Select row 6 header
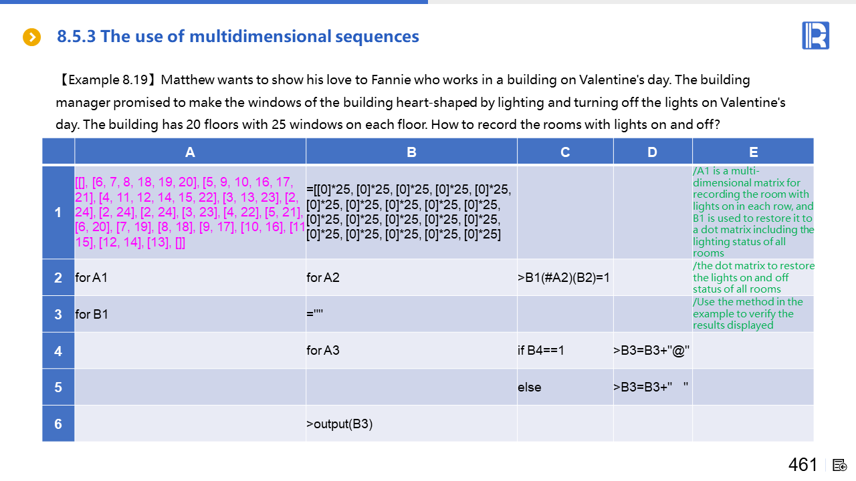The image size is (856, 481). click(58, 424)
